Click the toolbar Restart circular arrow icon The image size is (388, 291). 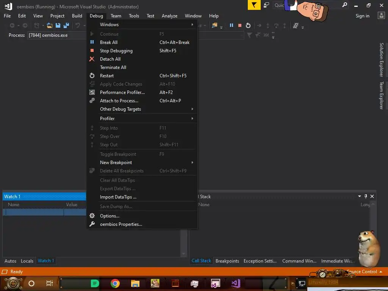[248, 25]
